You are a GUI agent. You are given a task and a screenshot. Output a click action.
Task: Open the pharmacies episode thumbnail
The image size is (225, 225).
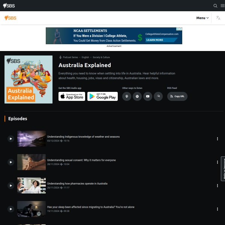click(x=31, y=186)
